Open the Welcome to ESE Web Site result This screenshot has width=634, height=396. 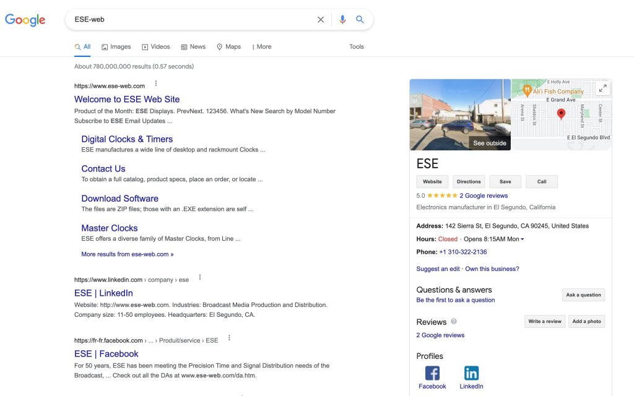[127, 100]
